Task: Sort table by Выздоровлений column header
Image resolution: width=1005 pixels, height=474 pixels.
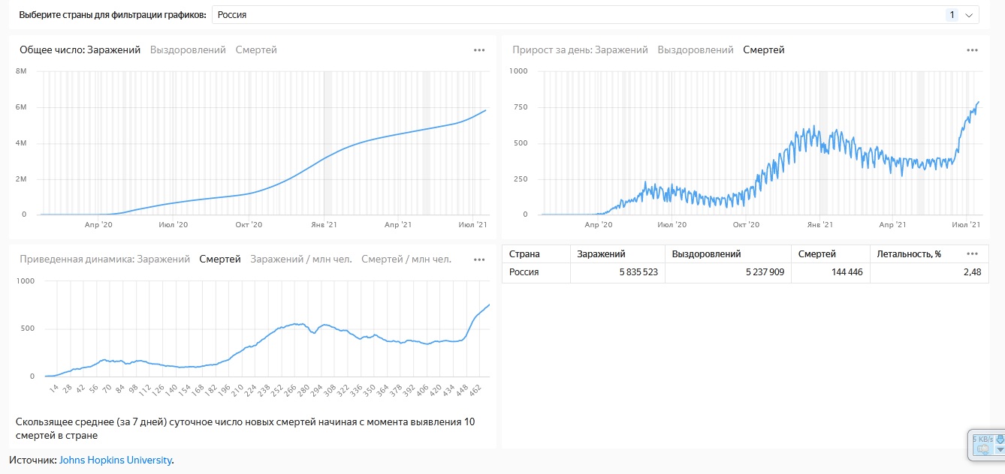Action: pos(707,254)
